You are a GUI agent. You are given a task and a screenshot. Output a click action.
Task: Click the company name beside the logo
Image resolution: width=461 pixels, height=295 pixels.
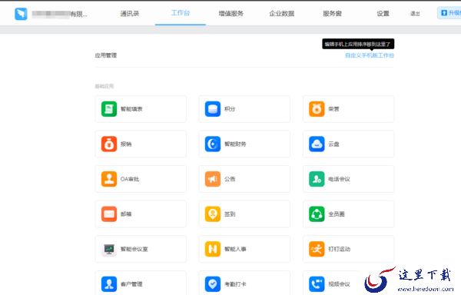pos(60,14)
